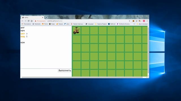This screenshot has height=101, width=181.
Task: Open the Другие закладки folder
Action: (142, 24)
